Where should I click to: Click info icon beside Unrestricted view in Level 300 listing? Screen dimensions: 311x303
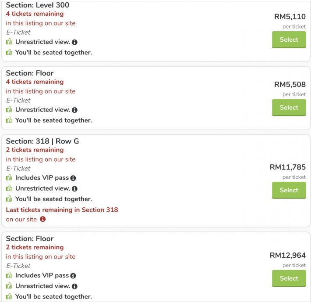pos(74,42)
